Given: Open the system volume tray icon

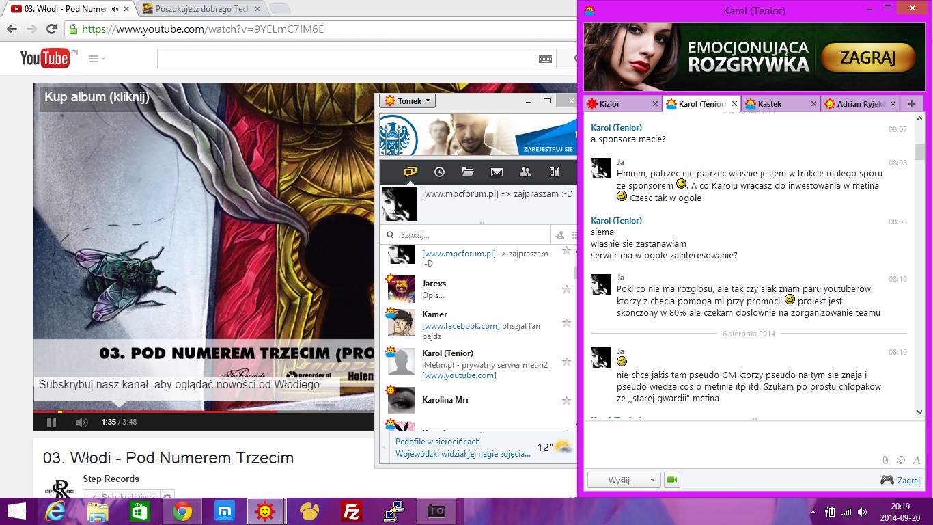Looking at the screenshot, I should point(863,512).
